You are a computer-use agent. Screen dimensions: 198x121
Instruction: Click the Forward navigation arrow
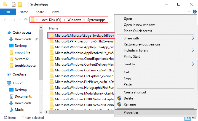pyautogui.click(x=14, y=20)
